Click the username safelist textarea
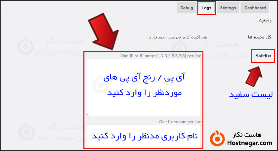This screenshot has height=151, width=278. click(144, 137)
